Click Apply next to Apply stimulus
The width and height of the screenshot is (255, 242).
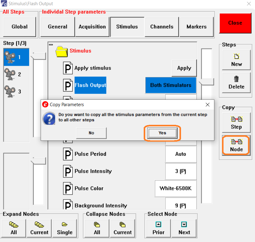click(184, 68)
